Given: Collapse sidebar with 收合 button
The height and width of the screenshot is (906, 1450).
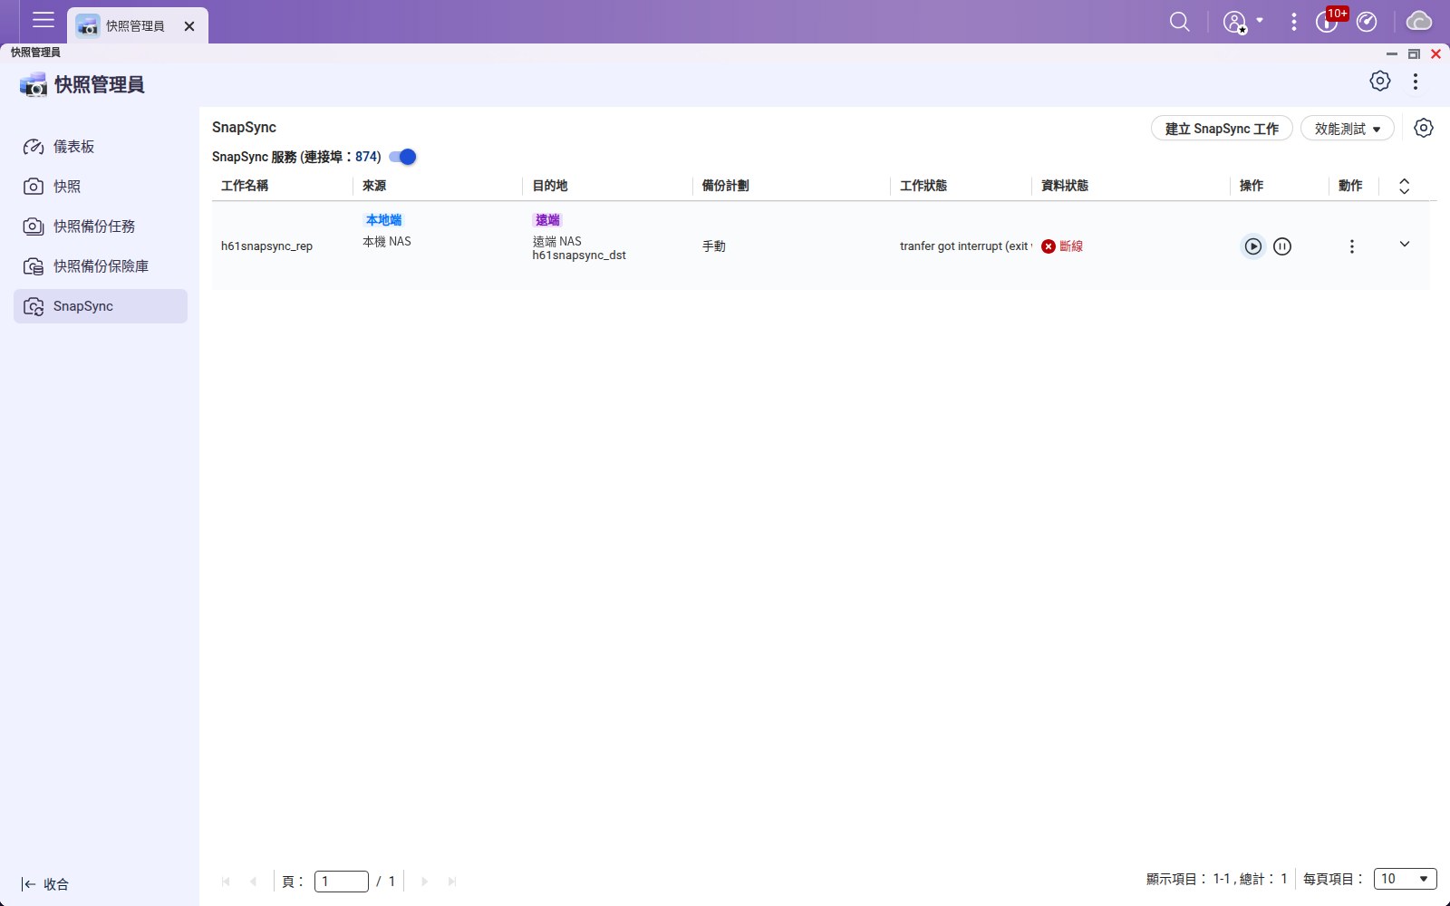Looking at the screenshot, I should click(x=45, y=884).
